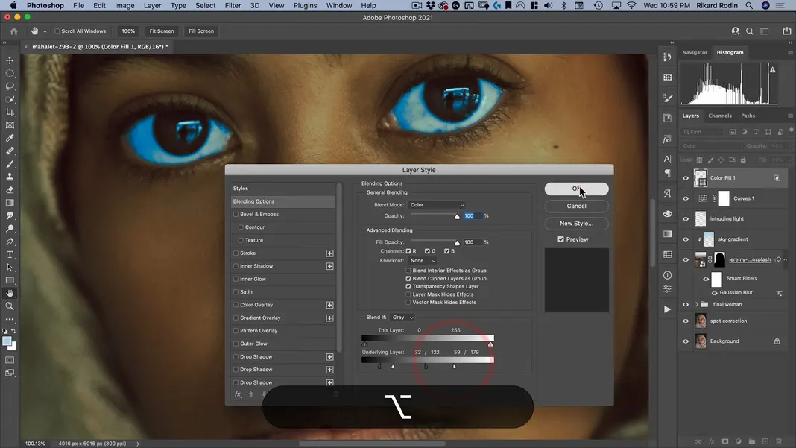Viewport: 796px width, 448px height.
Task: Select the Eraser tool
Action: tap(10, 190)
